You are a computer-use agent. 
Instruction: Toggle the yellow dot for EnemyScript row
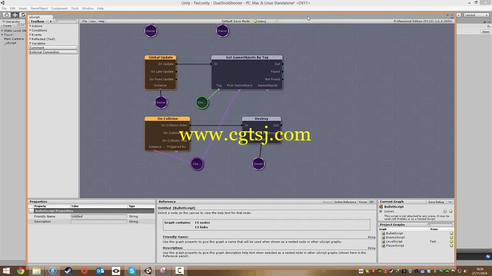coord(451,237)
